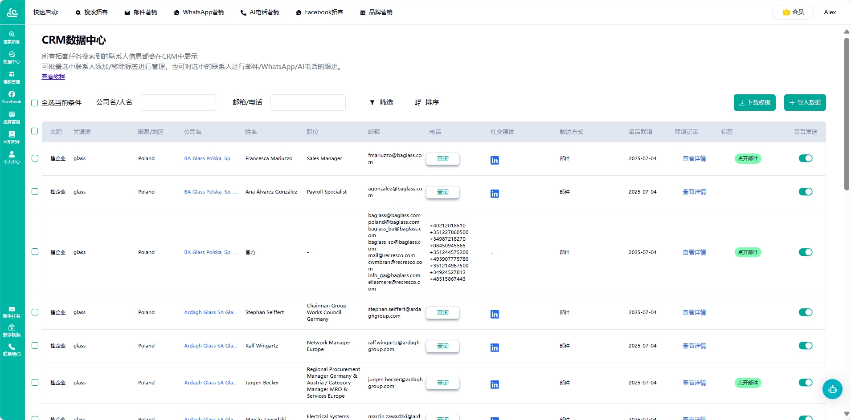Open Stephan Seiffert's LinkedIn icon
851x420 pixels.
point(495,314)
